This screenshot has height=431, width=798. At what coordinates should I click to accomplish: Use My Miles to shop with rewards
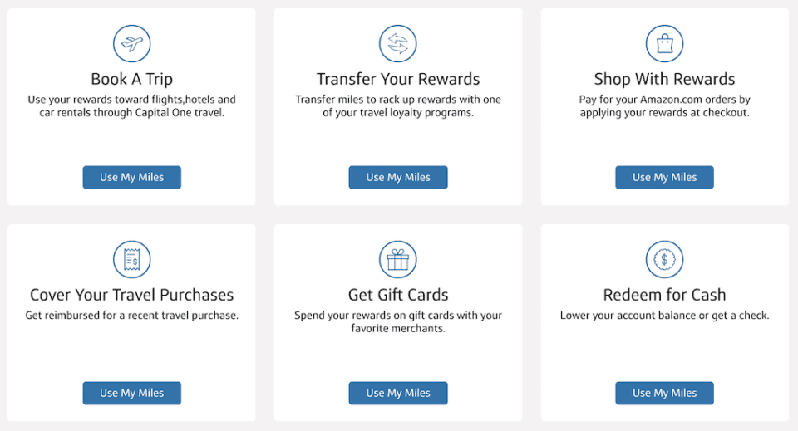(x=665, y=178)
